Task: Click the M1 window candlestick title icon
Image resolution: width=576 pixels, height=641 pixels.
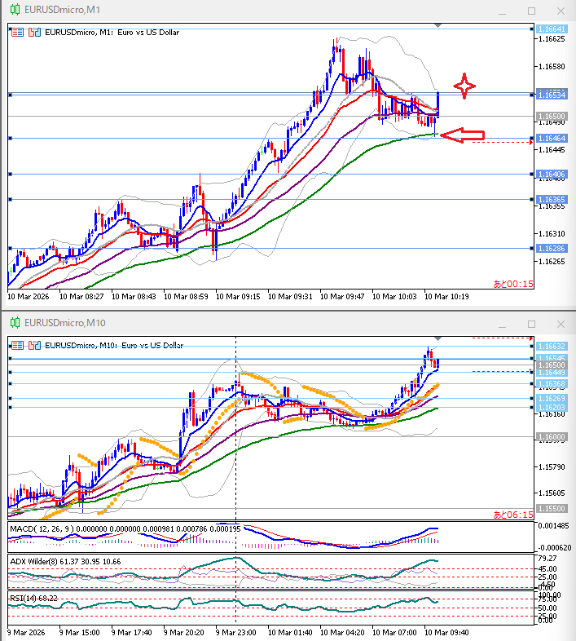Action: pos(13,11)
